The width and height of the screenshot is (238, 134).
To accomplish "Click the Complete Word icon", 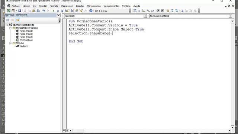I will [x=152, y=11].
